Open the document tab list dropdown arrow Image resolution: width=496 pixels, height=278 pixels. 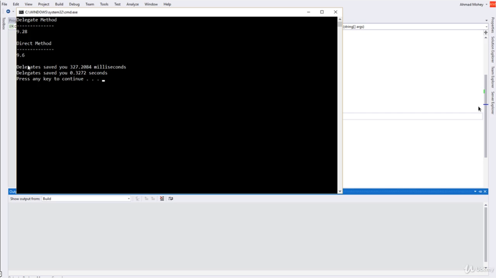point(486,20)
